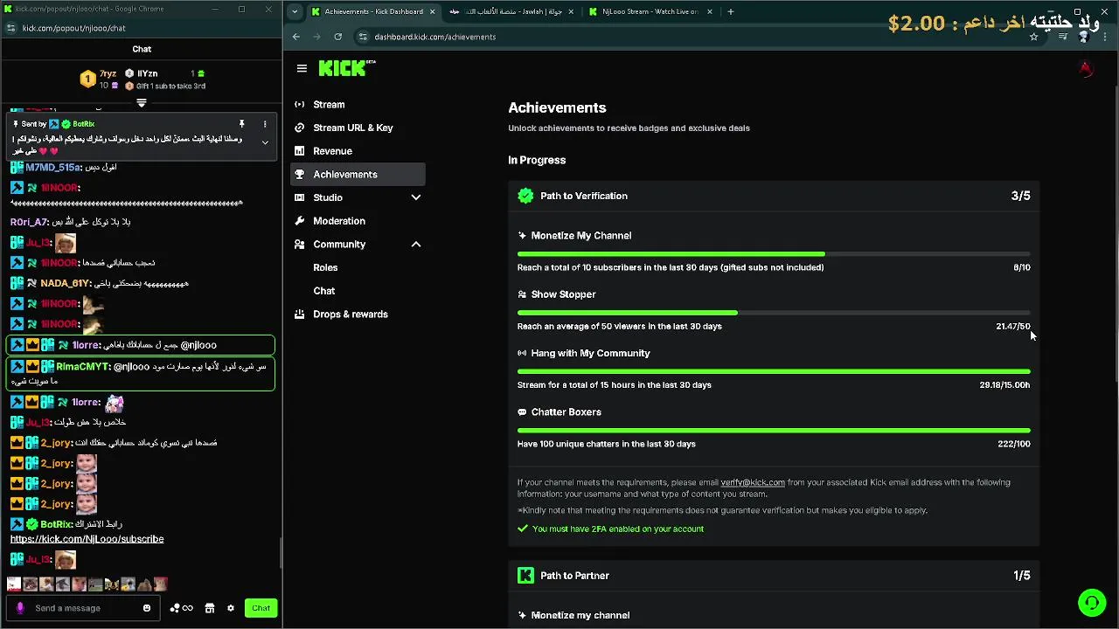Open the Kick shop icon in chat
This screenshot has width=1119, height=629.
(x=210, y=608)
